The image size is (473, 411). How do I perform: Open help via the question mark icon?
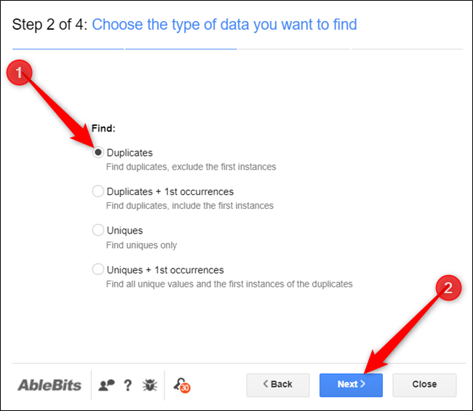(127, 385)
